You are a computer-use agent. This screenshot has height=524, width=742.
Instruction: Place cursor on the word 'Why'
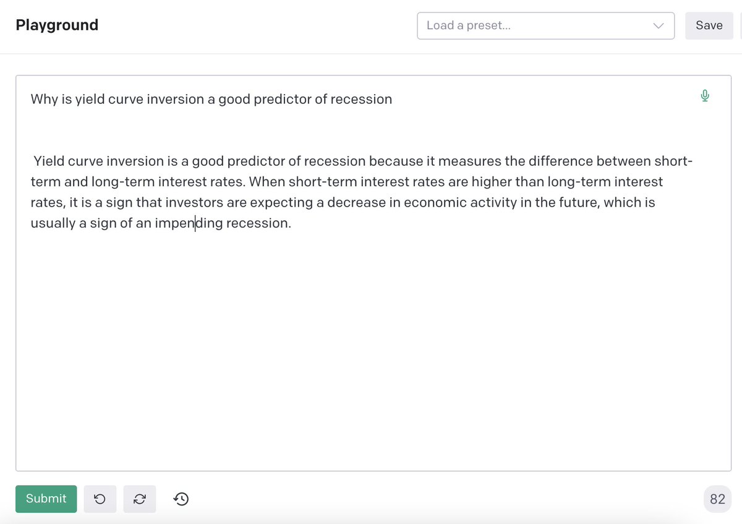[x=44, y=99]
